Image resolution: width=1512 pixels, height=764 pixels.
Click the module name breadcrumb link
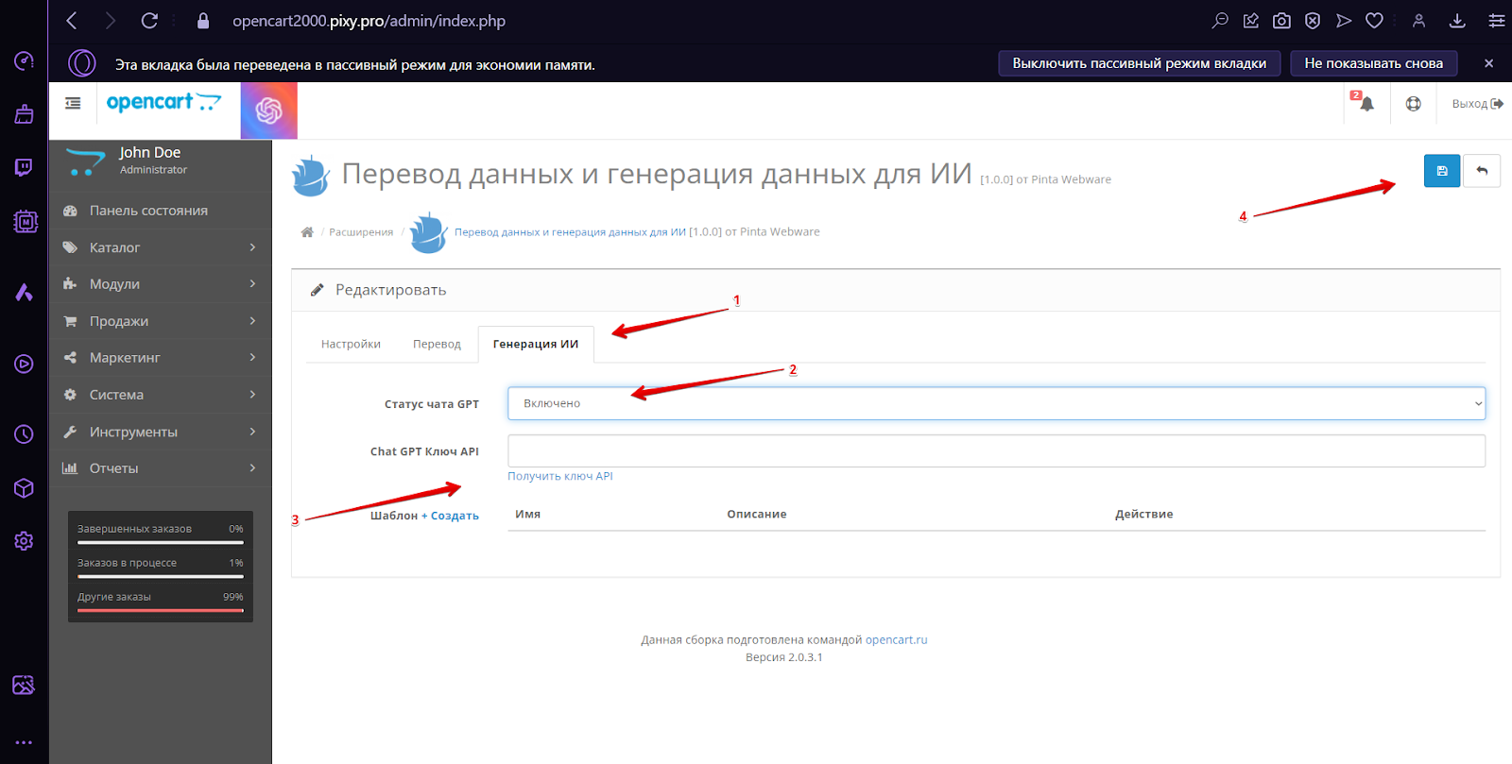click(570, 232)
